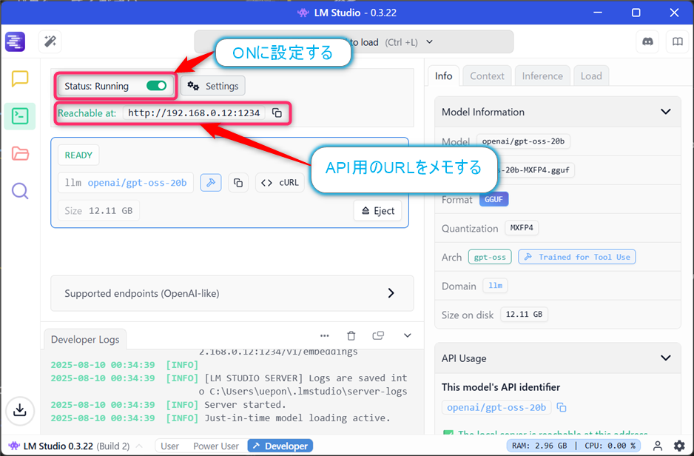Image resolution: width=694 pixels, height=456 pixels.
Task: Open the Chat sidebar icon
Action: click(x=20, y=78)
